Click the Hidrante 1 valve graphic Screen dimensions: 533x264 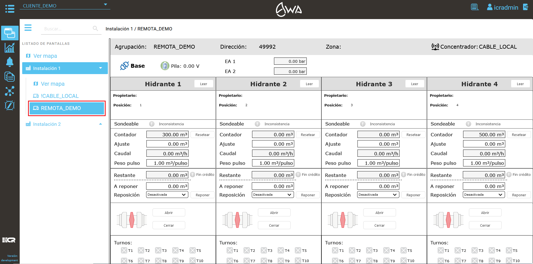pyautogui.click(x=132, y=220)
